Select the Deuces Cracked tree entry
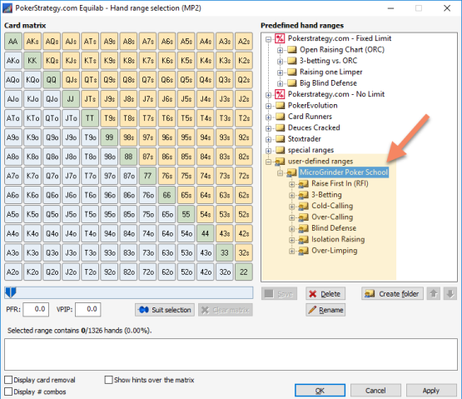Screen dimensions: 462x399 tap(314, 127)
